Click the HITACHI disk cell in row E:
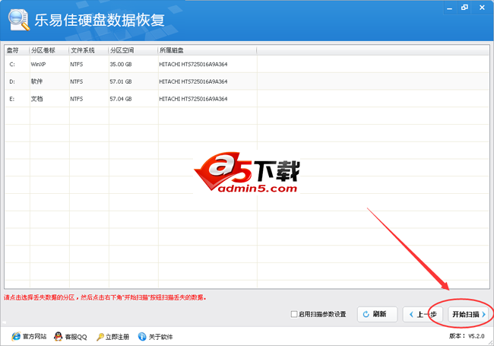Image resolution: width=494 pixels, height=346 pixels. [x=193, y=99]
